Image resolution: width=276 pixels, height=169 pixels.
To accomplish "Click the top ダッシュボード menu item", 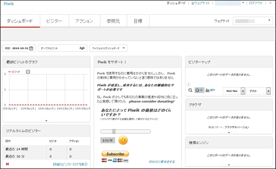I will click(x=176, y=3).
